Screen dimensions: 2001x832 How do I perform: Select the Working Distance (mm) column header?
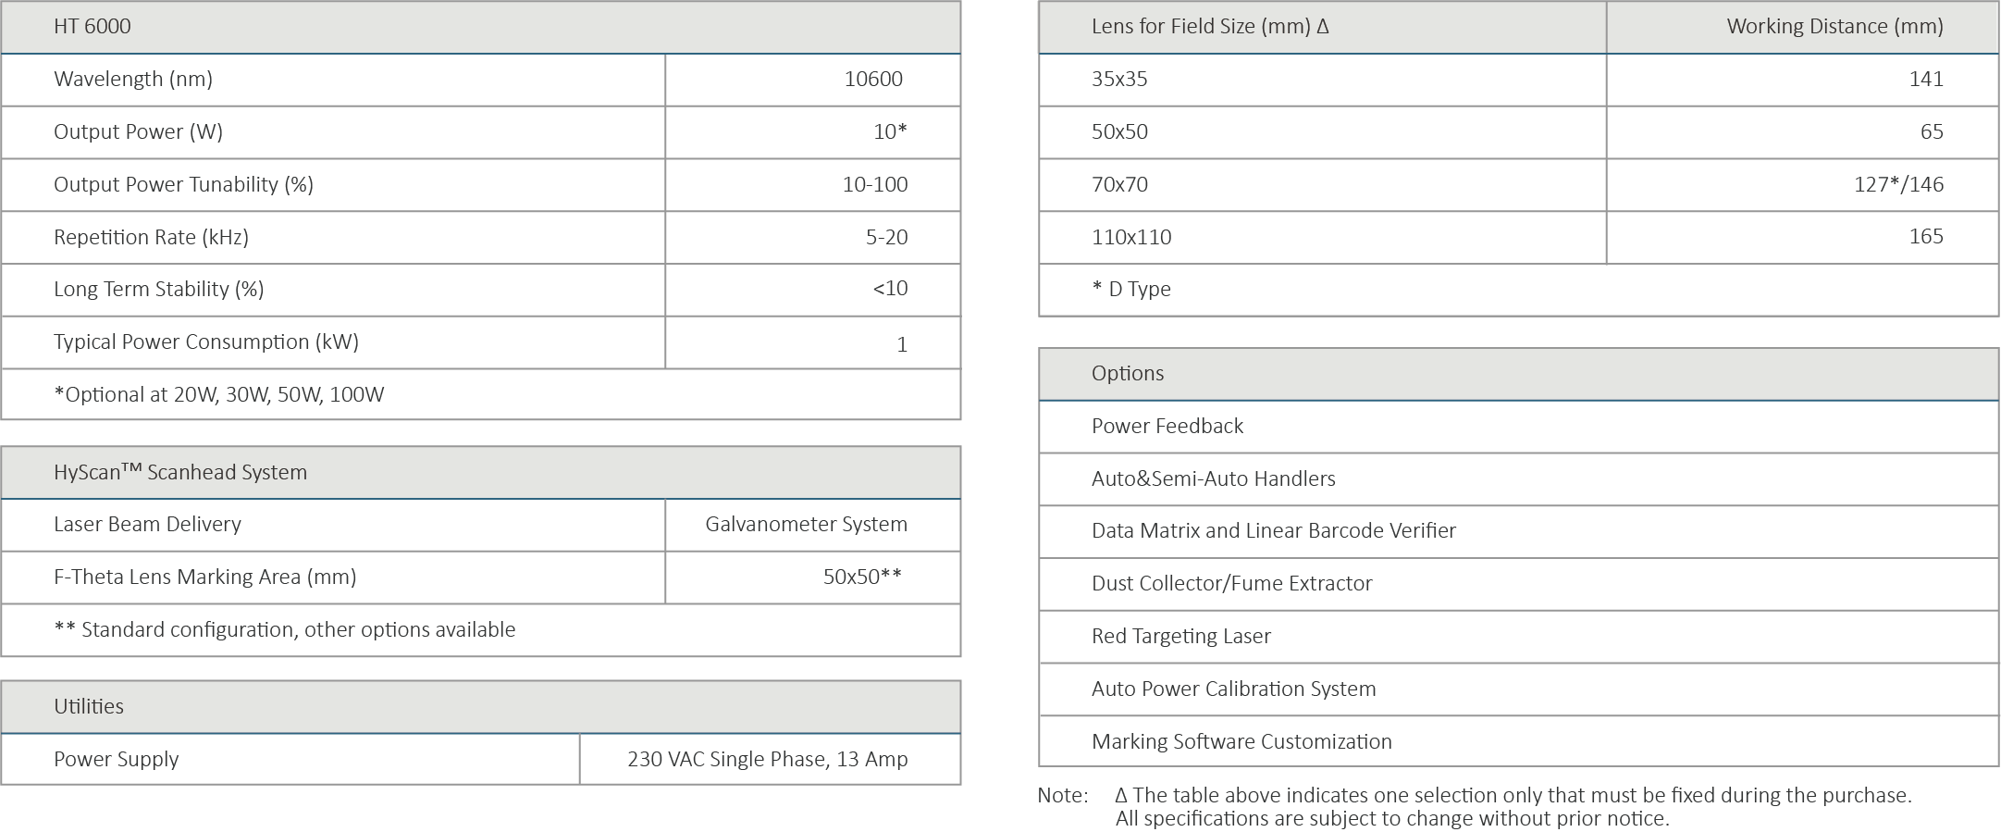coord(1834,27)
